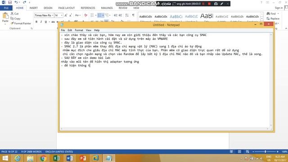Activate the Format Painter tool
Screen dimensions: 288x162
(21, 23)
